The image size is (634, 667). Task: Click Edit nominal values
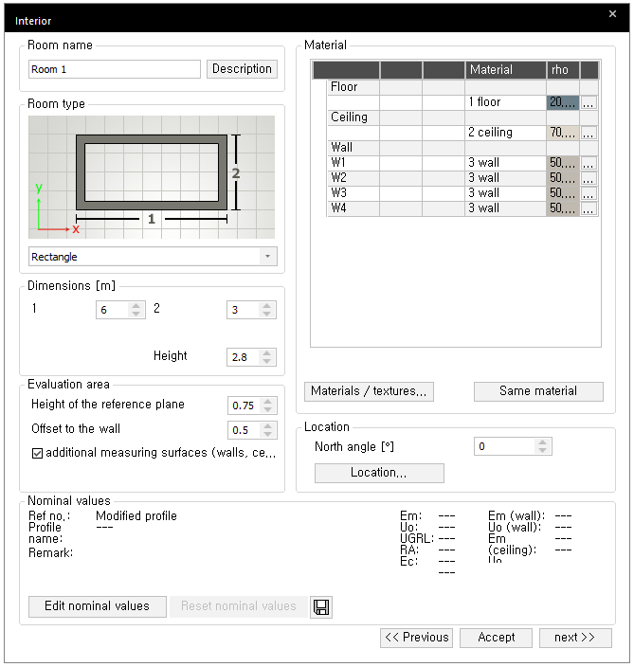tap(97, 606)
